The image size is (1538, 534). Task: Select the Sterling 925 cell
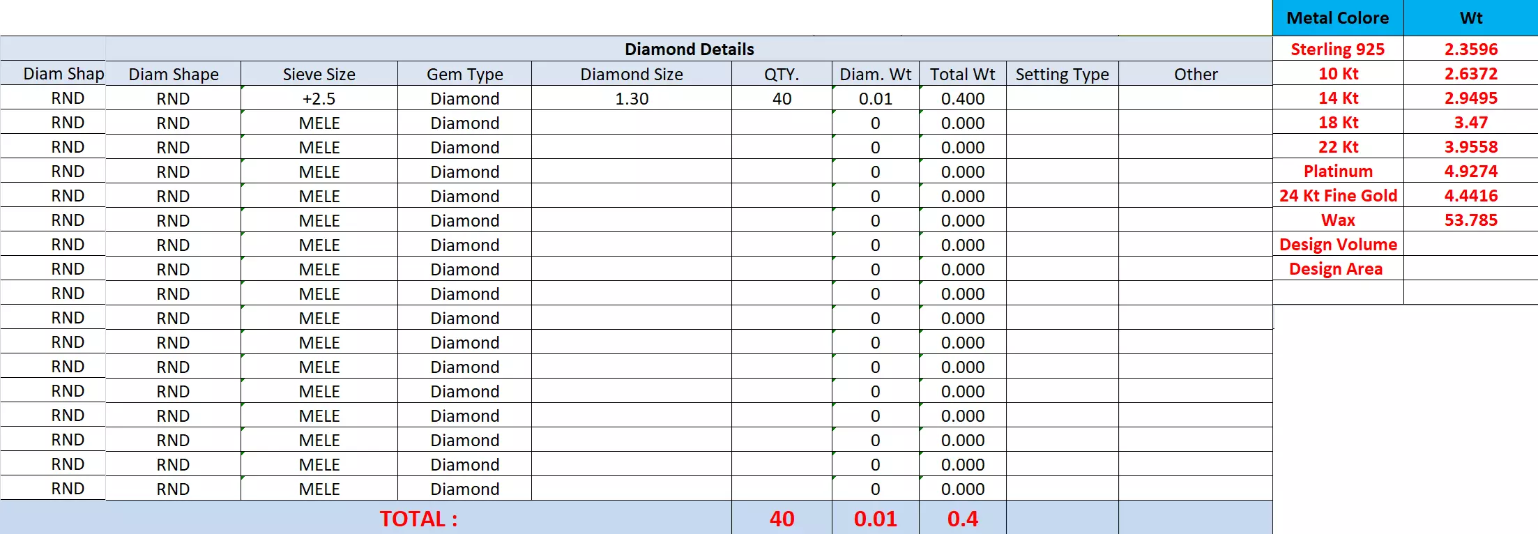point(1338,49)
